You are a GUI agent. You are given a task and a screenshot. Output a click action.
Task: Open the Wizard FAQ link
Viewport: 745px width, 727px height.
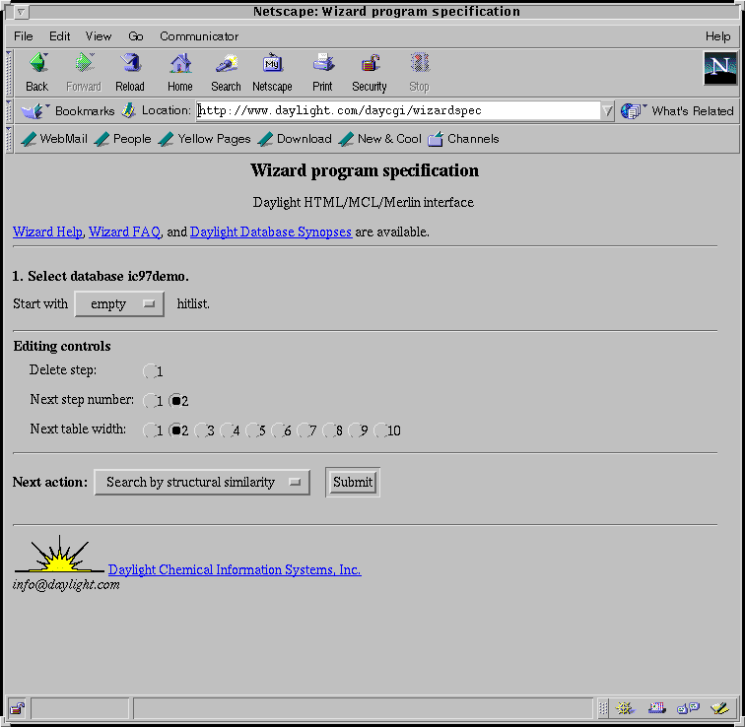[124, 232]
